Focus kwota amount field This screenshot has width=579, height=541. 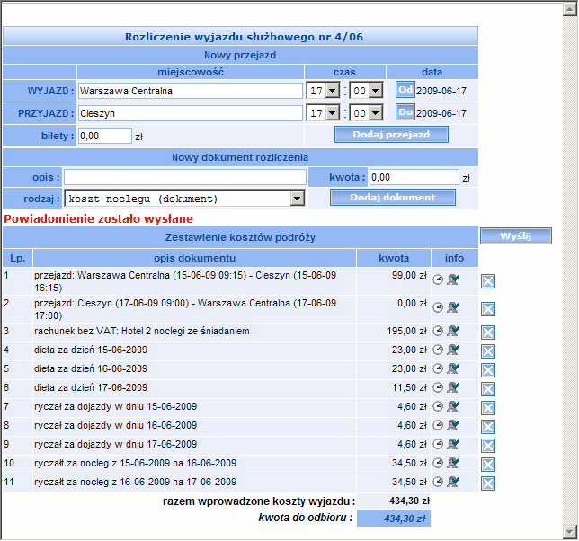click(414, 178)
